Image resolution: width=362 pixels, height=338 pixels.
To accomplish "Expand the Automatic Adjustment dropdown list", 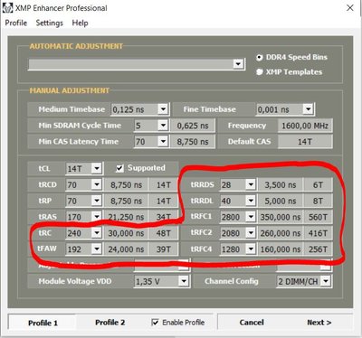I will (x=238, y=64).
